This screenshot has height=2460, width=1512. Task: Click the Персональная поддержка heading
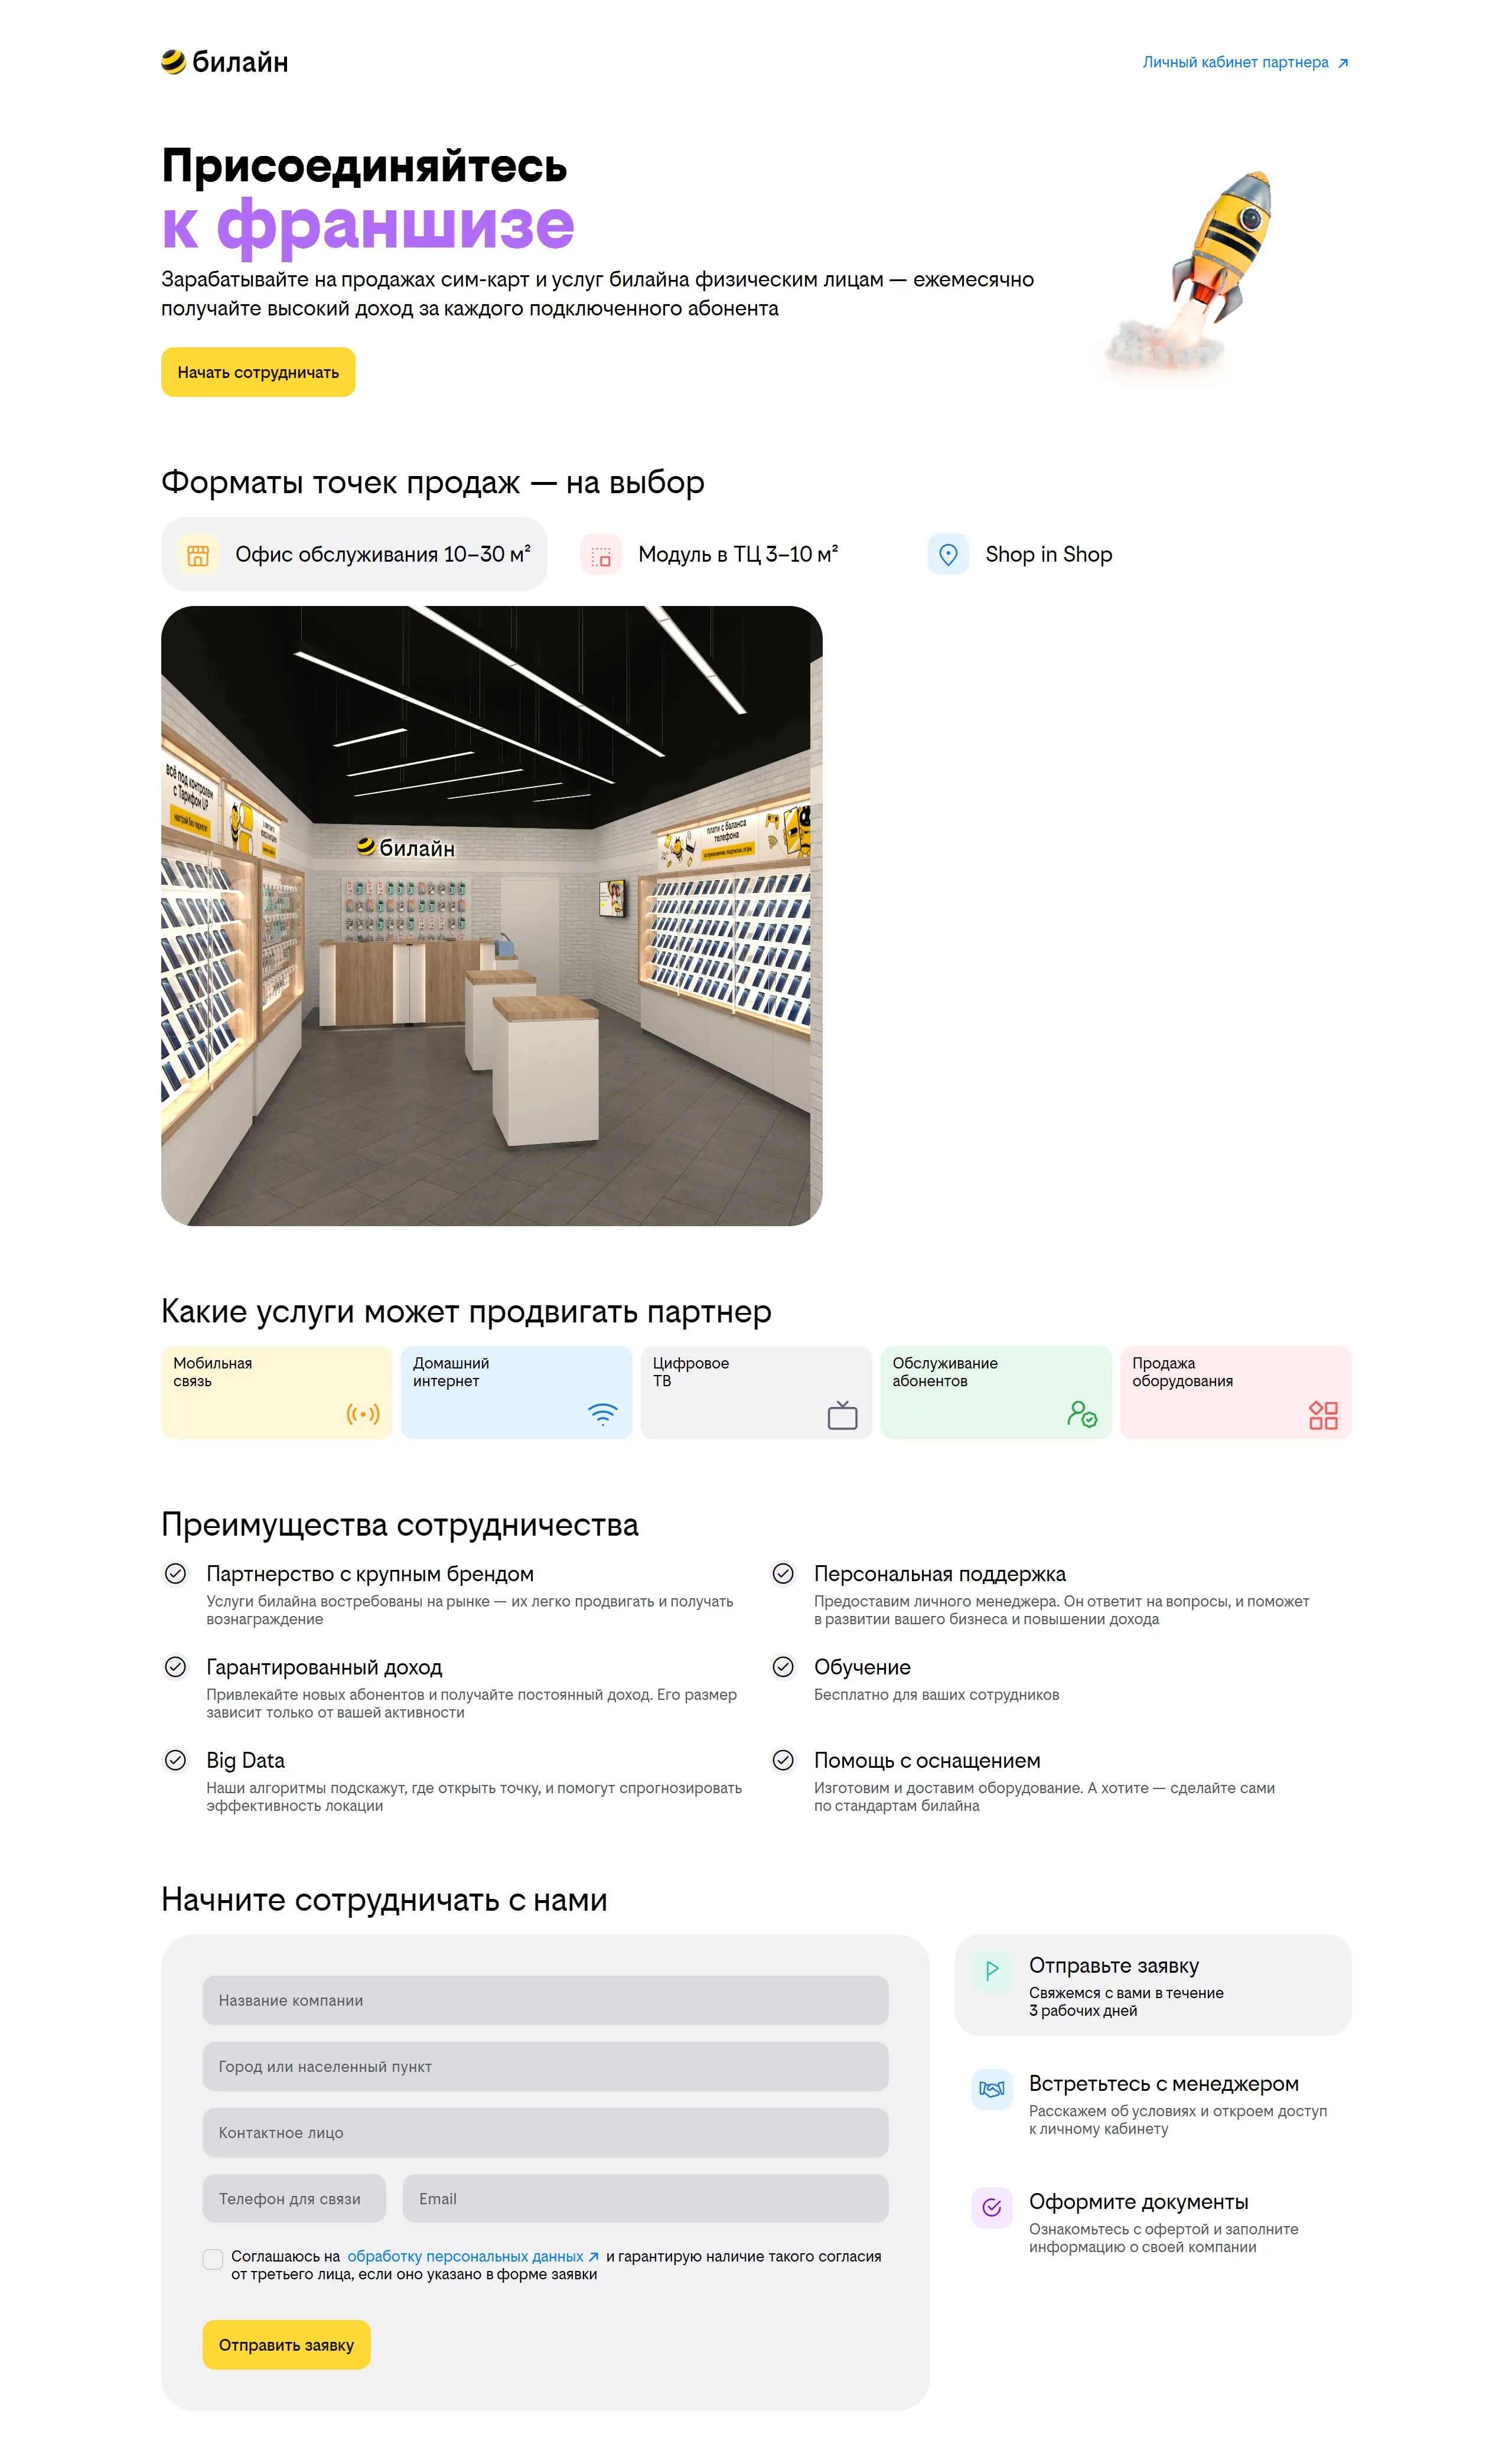[940, 1574]
